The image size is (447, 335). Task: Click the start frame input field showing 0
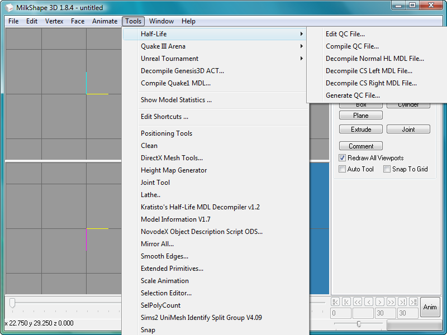[341, 314]
